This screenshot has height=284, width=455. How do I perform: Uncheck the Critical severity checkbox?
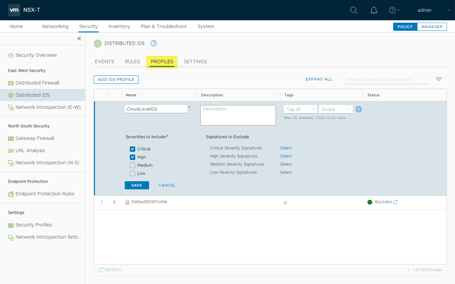pyautogui.click(x=133, y=149)
